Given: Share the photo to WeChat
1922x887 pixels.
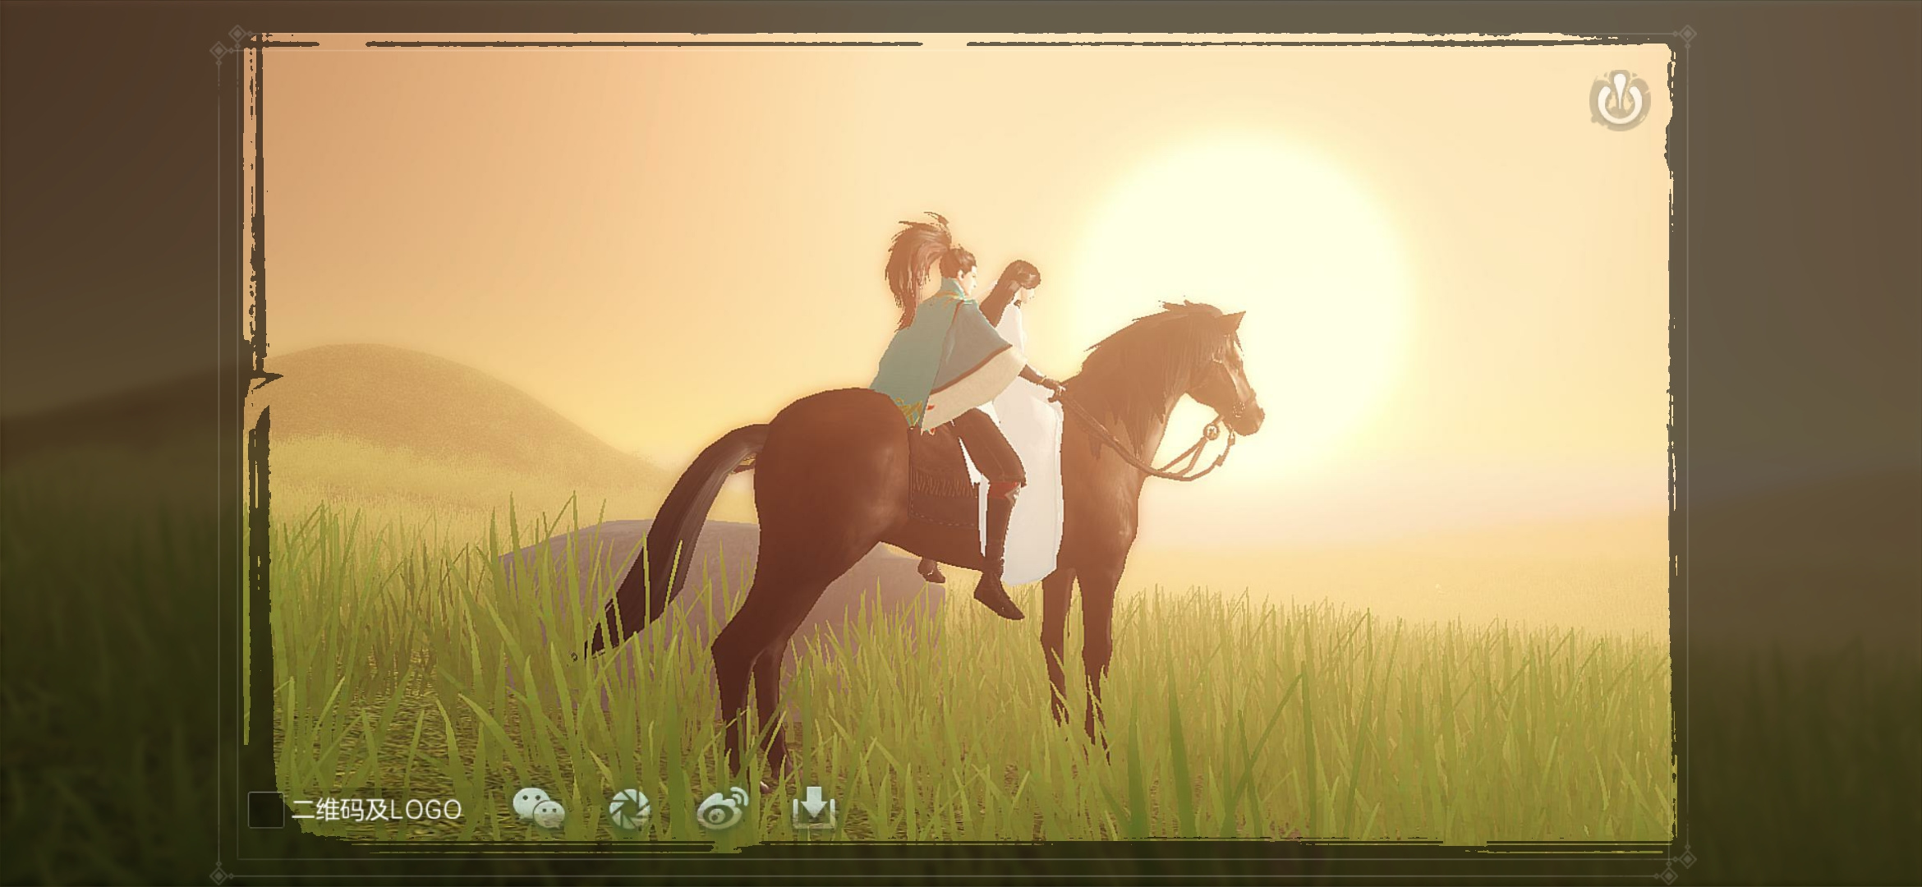Looking at the screenshot, I should click(539, 808).
